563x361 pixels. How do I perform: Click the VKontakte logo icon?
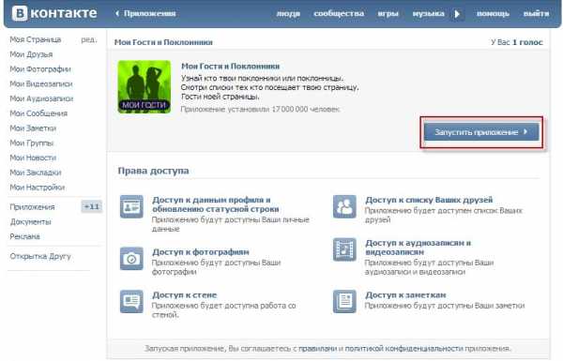20,14
